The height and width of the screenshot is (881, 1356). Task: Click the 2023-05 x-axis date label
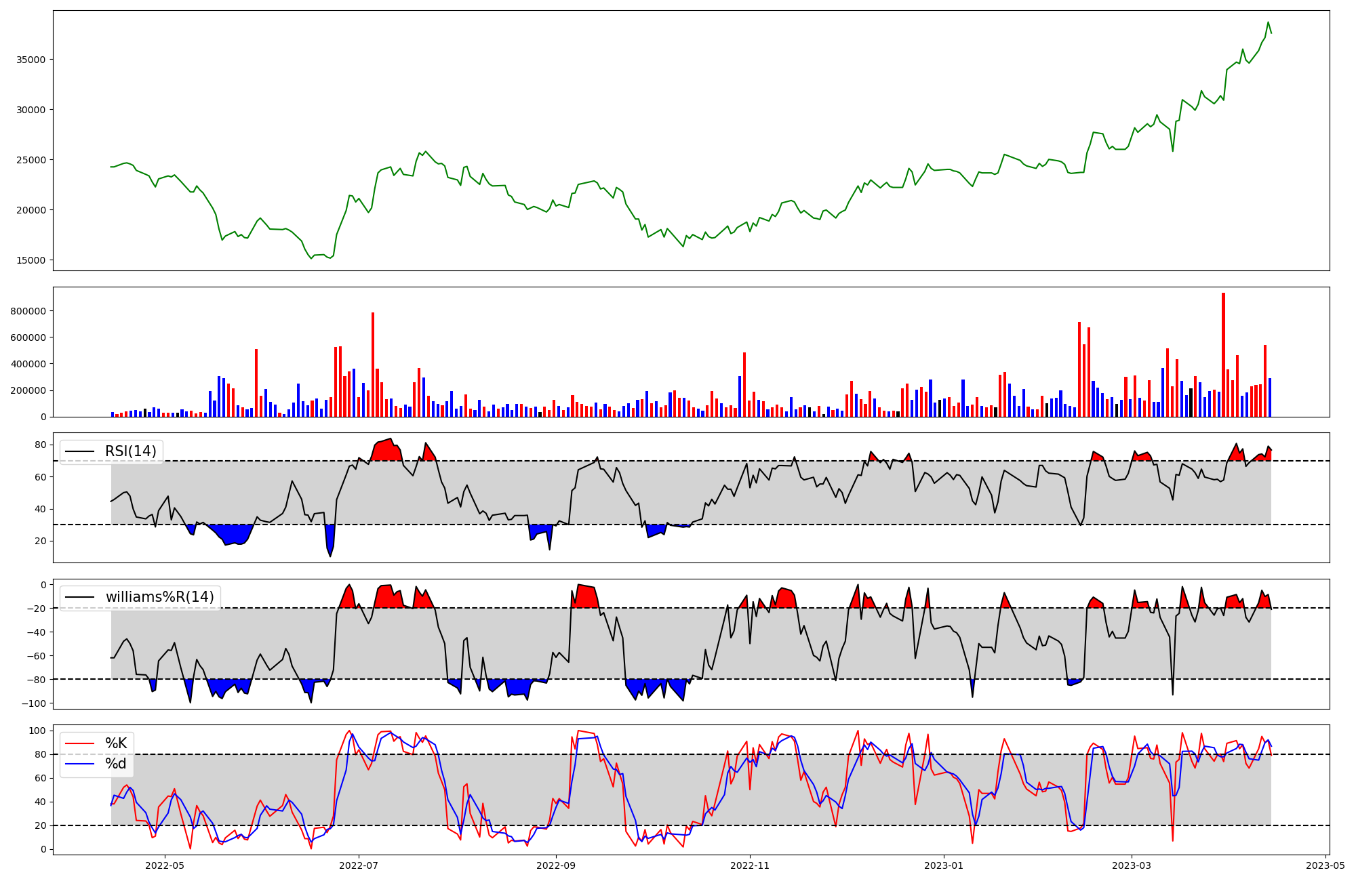point(1325,865)
